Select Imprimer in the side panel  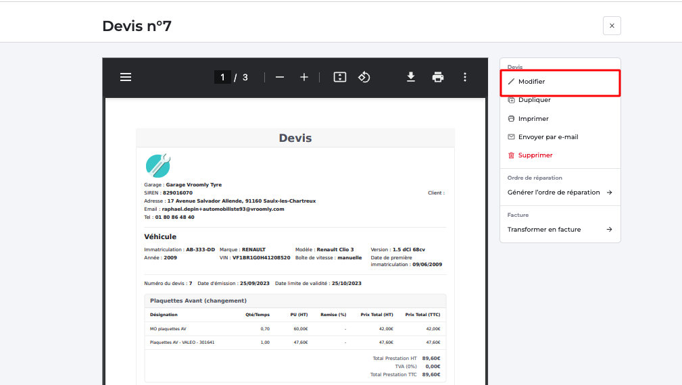pyautogui.click(x=533, y=119)
